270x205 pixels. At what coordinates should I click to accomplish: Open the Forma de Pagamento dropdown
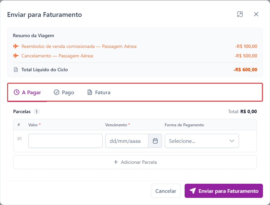pyautogui.click(x=201, y=141)
